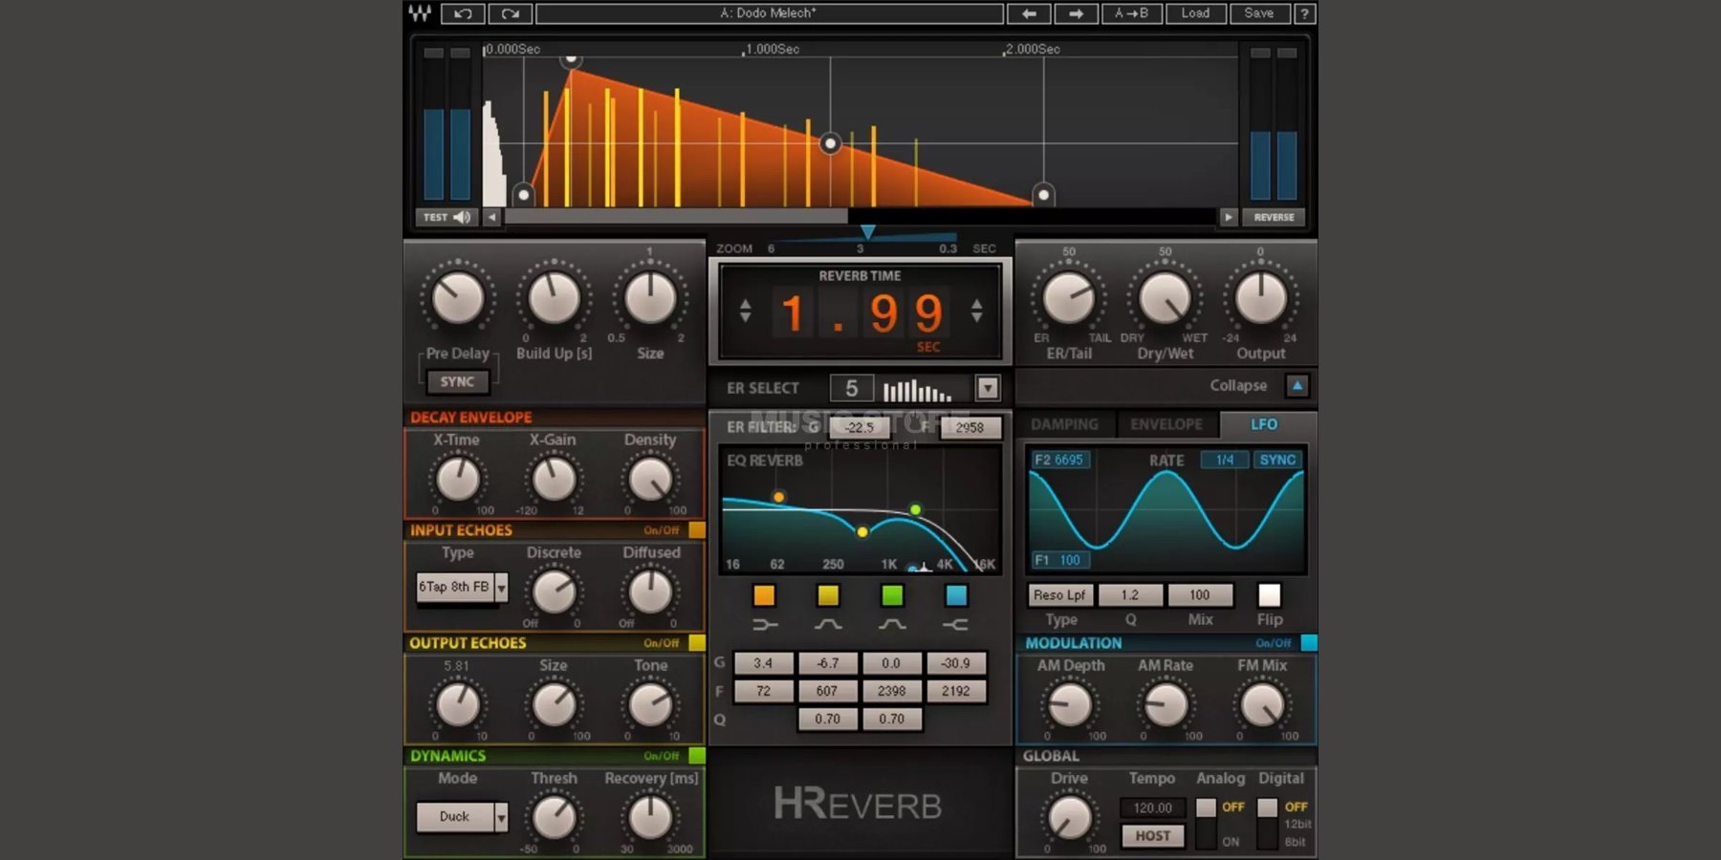The width and height of the screenshot is (1721, 860).
Task: Click the ER Filter gain field -22.5
Action: coord(859,427)
